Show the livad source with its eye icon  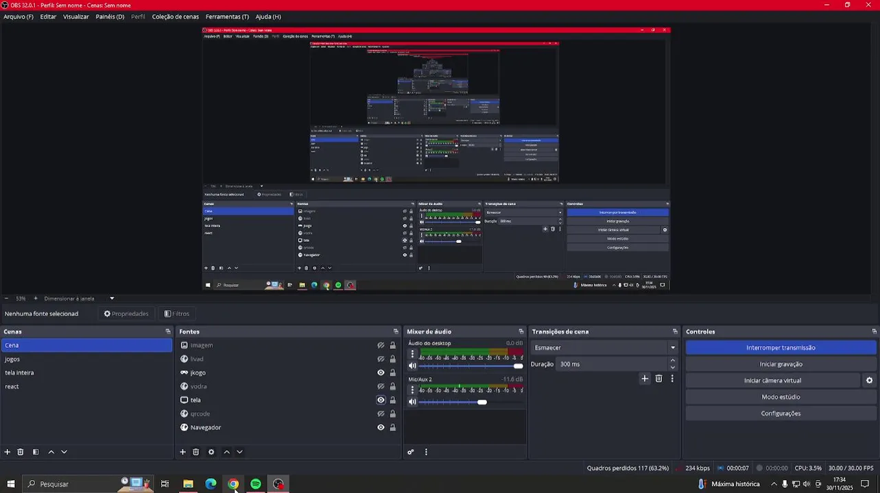tap(381, 359)
